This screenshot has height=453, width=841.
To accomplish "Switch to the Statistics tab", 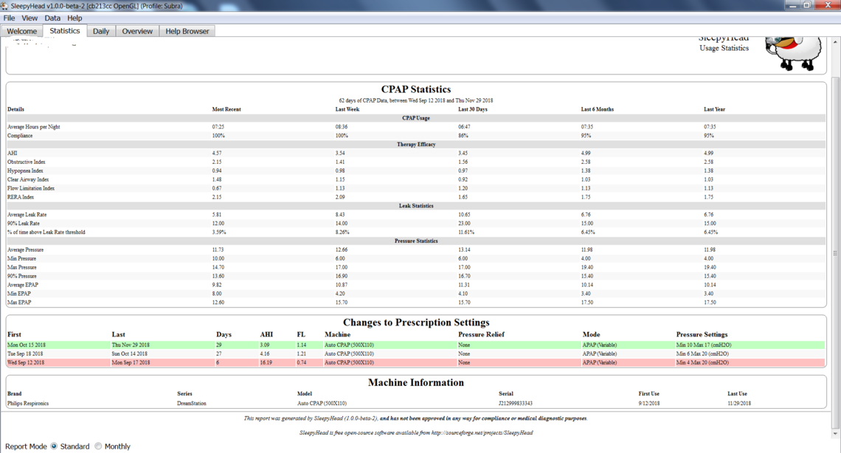I will 65,30.
